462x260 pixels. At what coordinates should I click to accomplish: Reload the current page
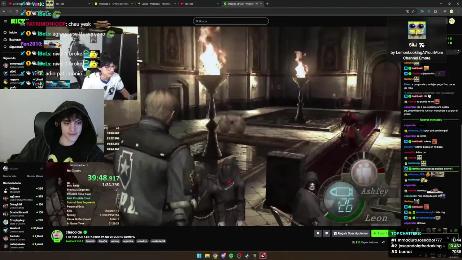17,11
